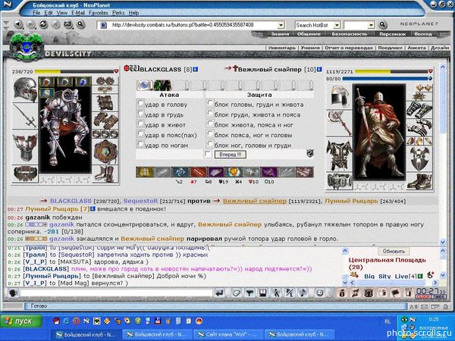Click the Windows 'пуск' Start button
The image size is (455, 341).
point(21,321)
